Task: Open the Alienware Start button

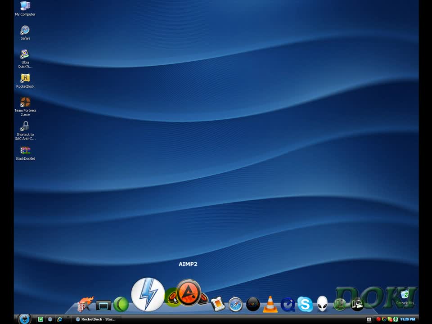Action: [24, 319]
